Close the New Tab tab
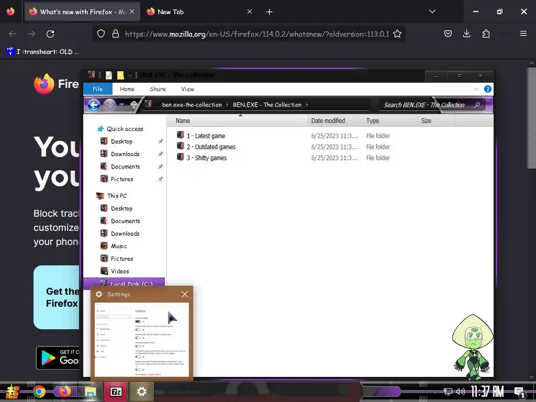The width and height of the screenshot is (536, 402). click(x=250, y=12)
